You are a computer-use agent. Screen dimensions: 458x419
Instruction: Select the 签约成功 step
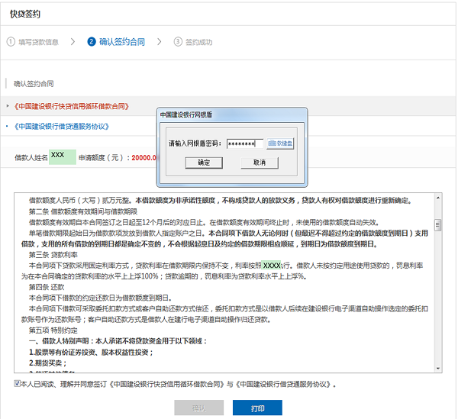(201, 42)
